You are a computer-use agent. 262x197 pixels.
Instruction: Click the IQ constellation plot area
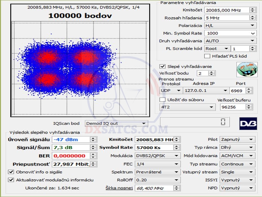coord(80,68)
